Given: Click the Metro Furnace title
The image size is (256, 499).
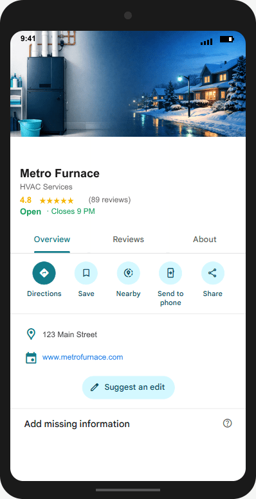Looking at the screenshot, I should (x=60, y=173).
